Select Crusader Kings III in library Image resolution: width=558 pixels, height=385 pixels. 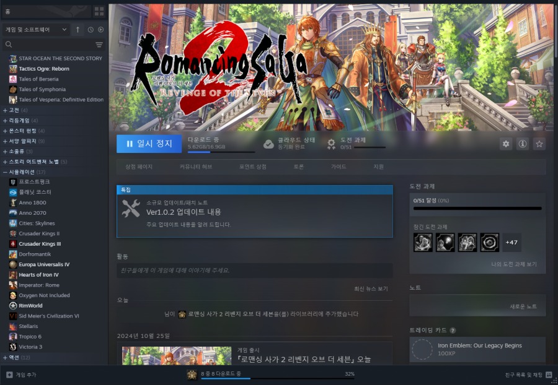(40, 244)
